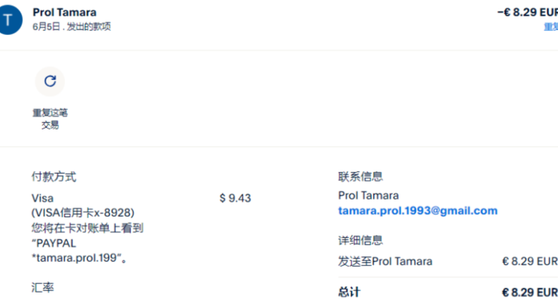Viewport: 558px width, 299px height.
Task: Select the Prol Tamara header name
Action: [x=64, y=12]
